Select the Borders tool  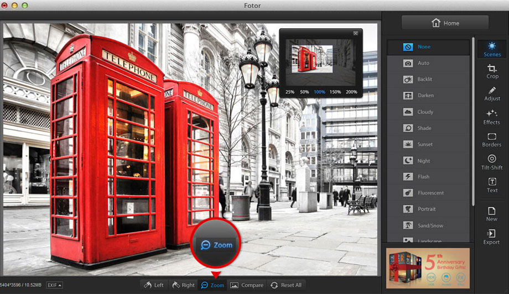tap(492, 140)
